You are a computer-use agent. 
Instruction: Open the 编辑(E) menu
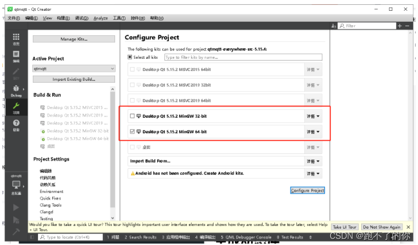pos(31,18)
